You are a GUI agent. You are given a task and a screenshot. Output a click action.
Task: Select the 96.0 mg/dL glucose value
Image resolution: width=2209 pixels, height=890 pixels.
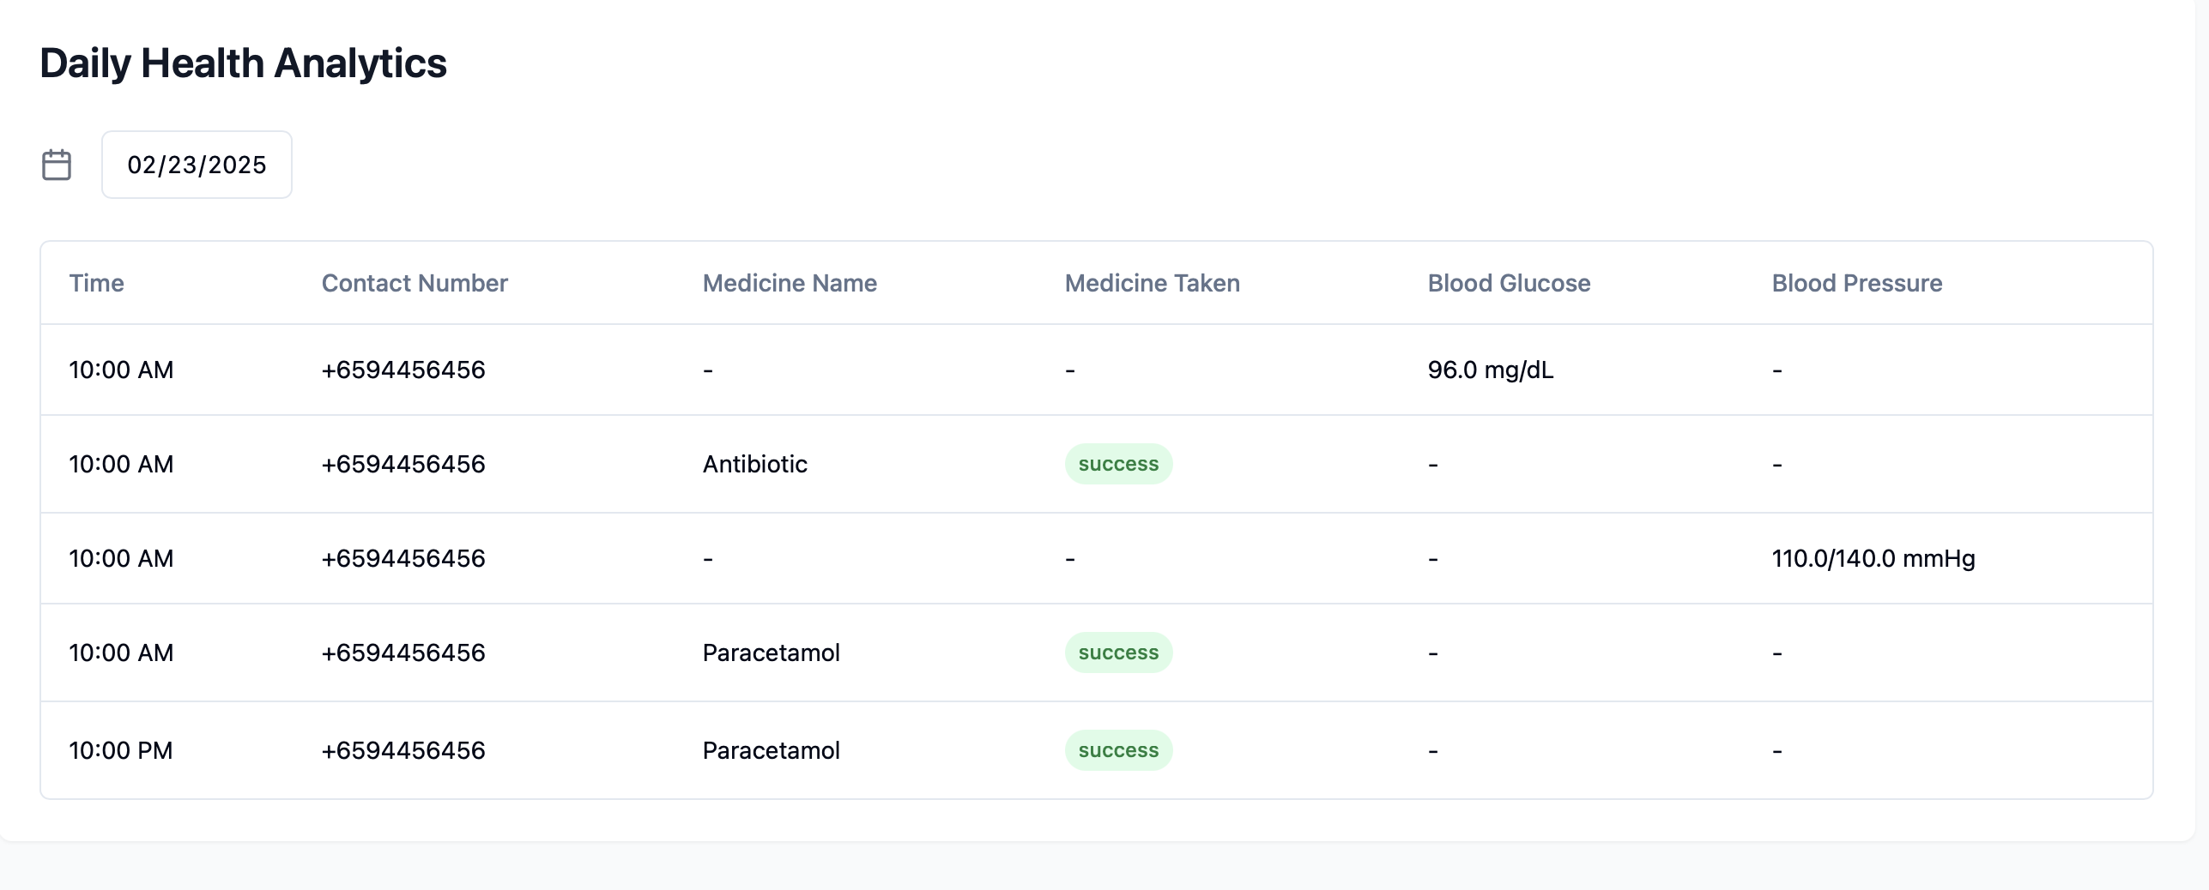1490,370
